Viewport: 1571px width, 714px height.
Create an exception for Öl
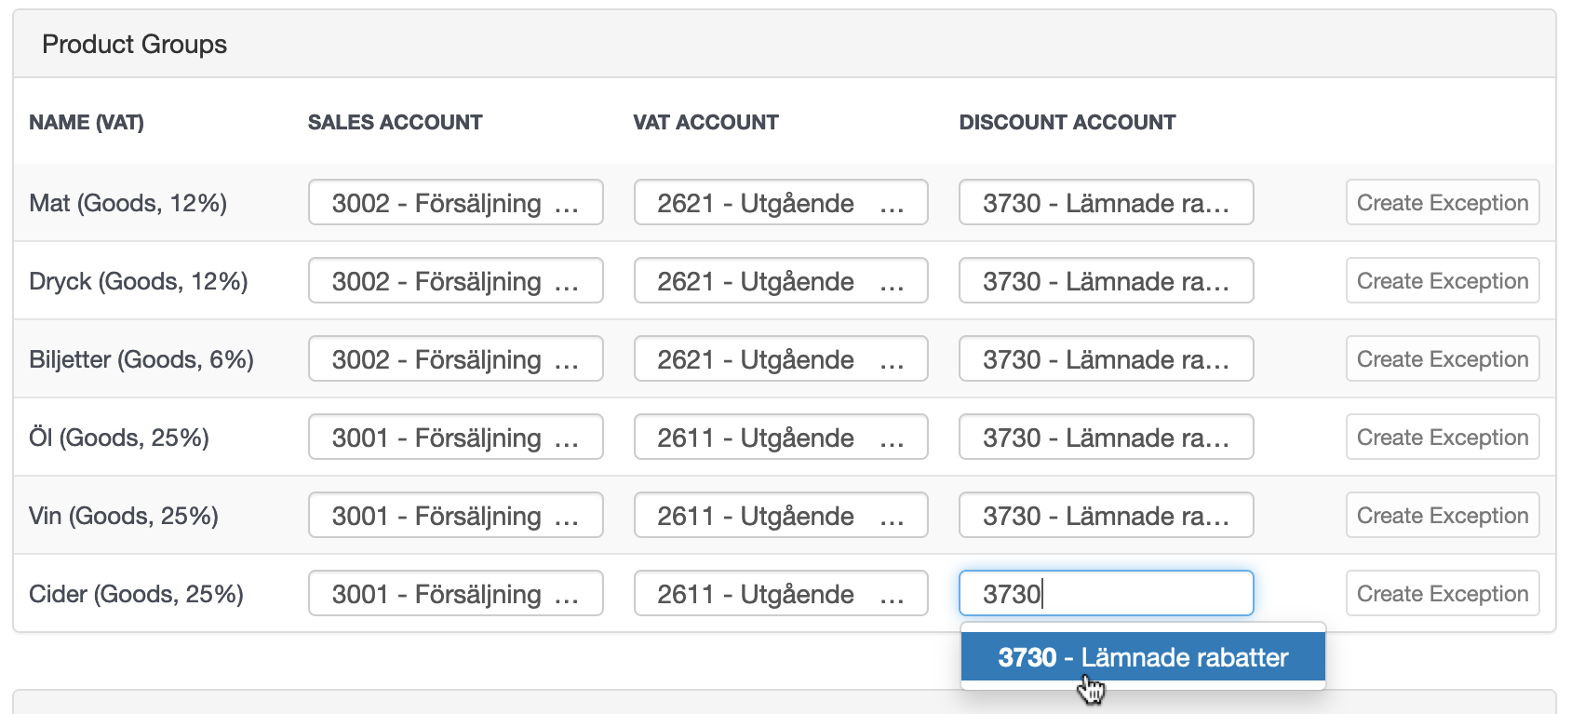click(1443, 437)
